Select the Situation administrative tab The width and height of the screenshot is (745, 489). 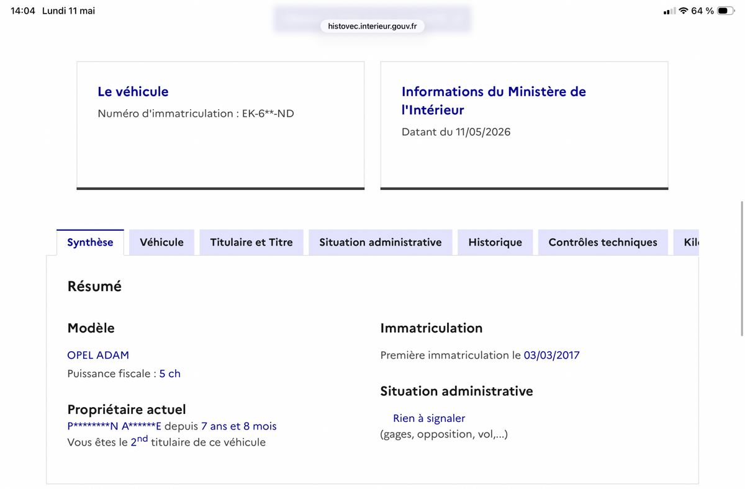(x=381, y=242)
